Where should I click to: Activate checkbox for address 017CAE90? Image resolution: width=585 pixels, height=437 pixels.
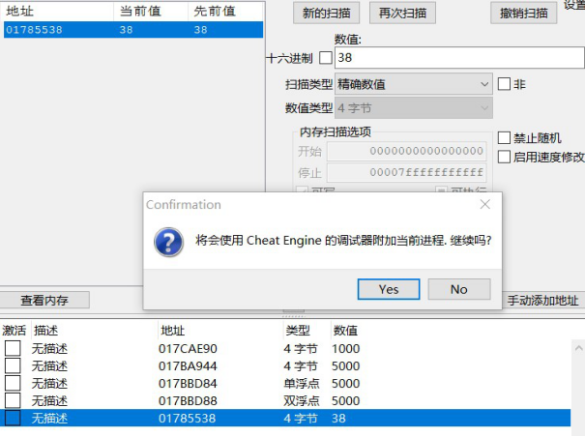[13, 348]
